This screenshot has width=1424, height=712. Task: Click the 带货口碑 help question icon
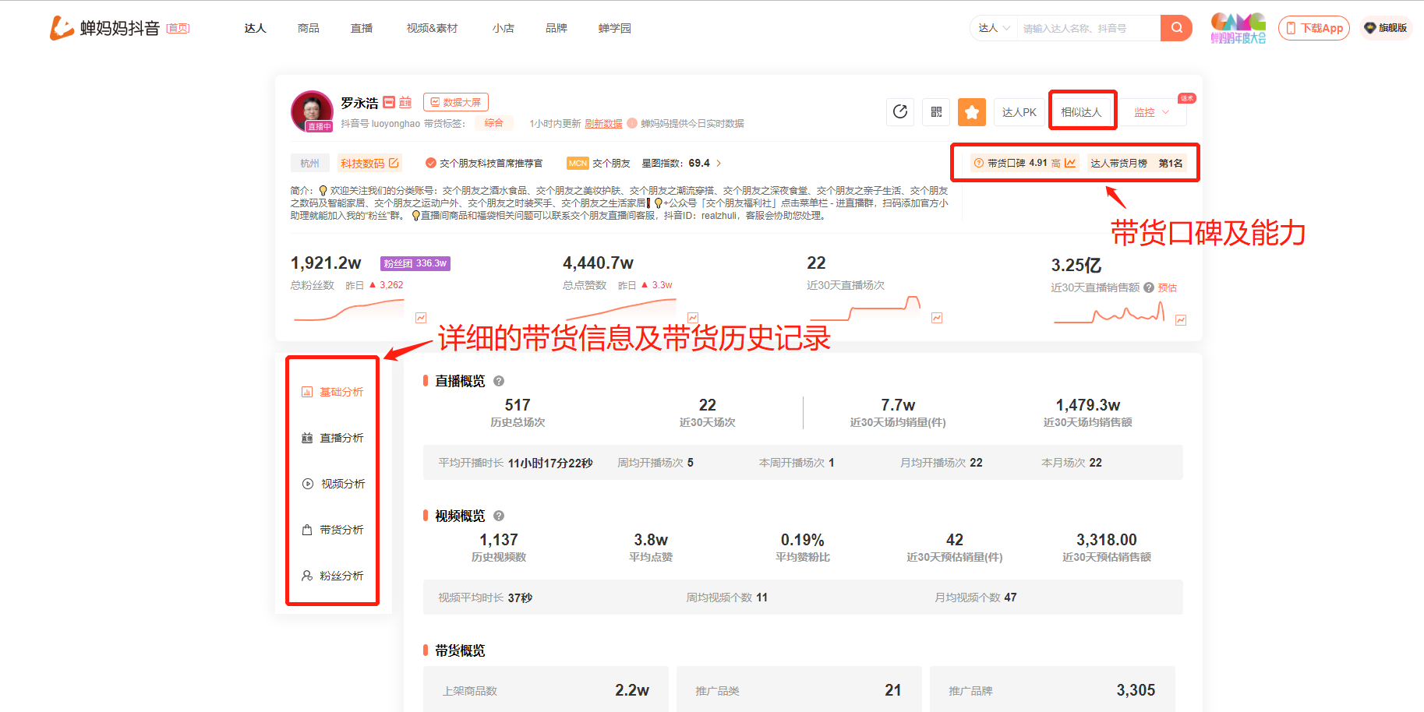[979, 163]
